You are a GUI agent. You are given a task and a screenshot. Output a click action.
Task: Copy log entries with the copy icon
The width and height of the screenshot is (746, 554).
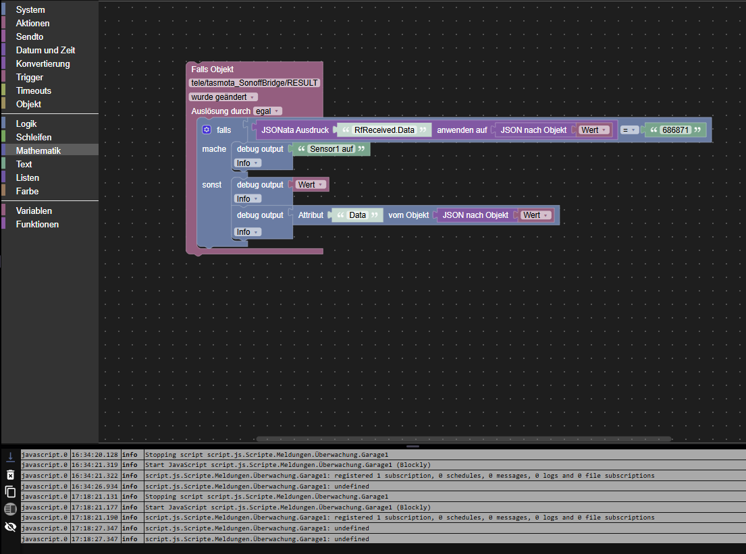click(x=11, y=492)
